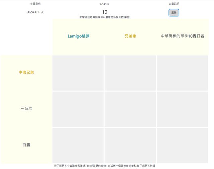Image resolution: width=214 pixels, height=169 pixels.
Task: Select the 中信兄弟 and 兄弟象 grid cell
Action: click(130, 73)
